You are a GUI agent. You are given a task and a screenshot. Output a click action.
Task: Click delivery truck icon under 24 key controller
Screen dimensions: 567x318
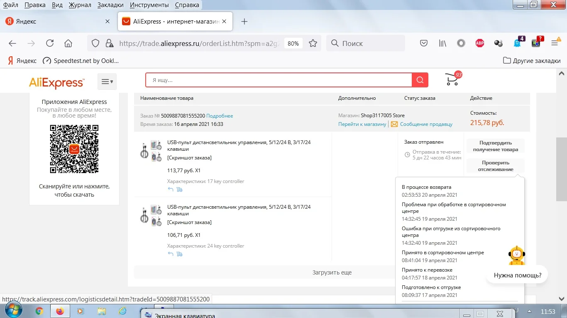coord(179,254)
